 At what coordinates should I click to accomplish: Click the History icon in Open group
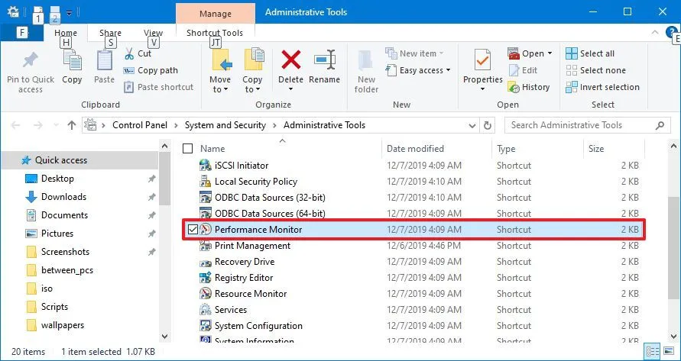coord(514,87)
